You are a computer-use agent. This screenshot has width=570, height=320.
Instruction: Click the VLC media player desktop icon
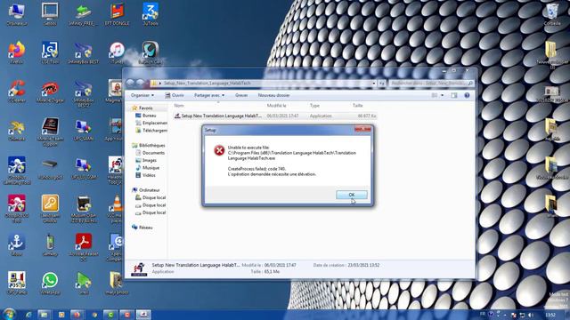tap(117, 208)
